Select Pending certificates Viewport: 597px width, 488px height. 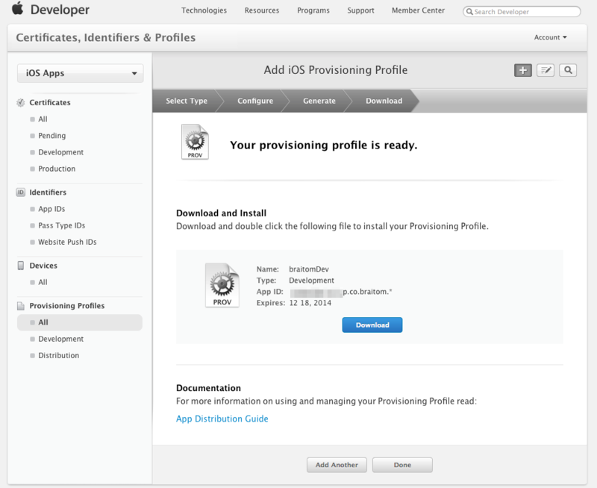pyautogui.click(x=51, y=136)
